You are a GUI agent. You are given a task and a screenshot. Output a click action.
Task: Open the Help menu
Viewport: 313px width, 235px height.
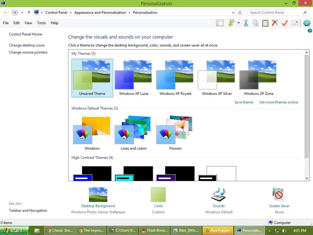tap(54, 23)
